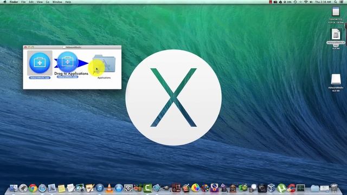347x195 pixels.
Task: Open the Edit menu
Action: (31, 2)
